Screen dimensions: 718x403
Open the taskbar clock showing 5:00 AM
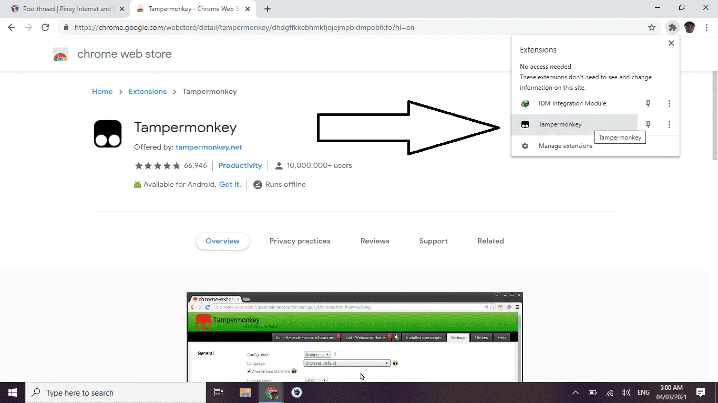click(671, 393)
